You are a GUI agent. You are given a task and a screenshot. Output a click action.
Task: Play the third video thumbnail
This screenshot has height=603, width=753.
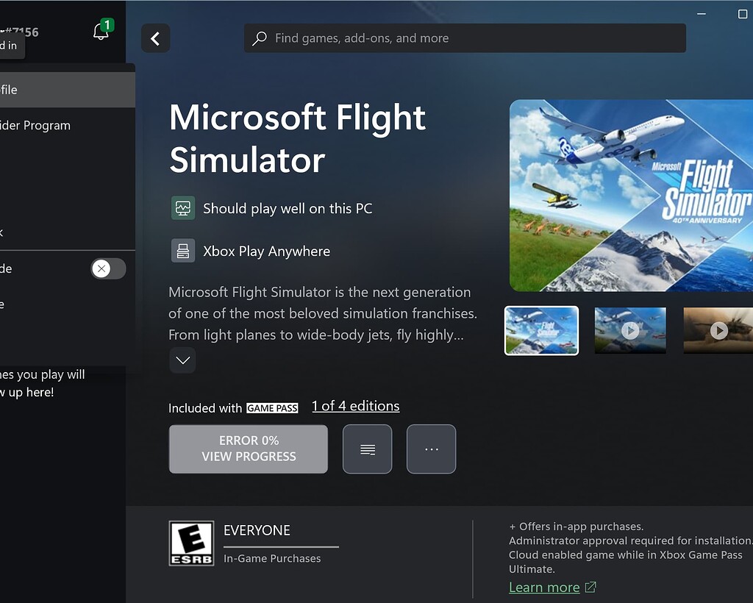[x=718, y=331]
